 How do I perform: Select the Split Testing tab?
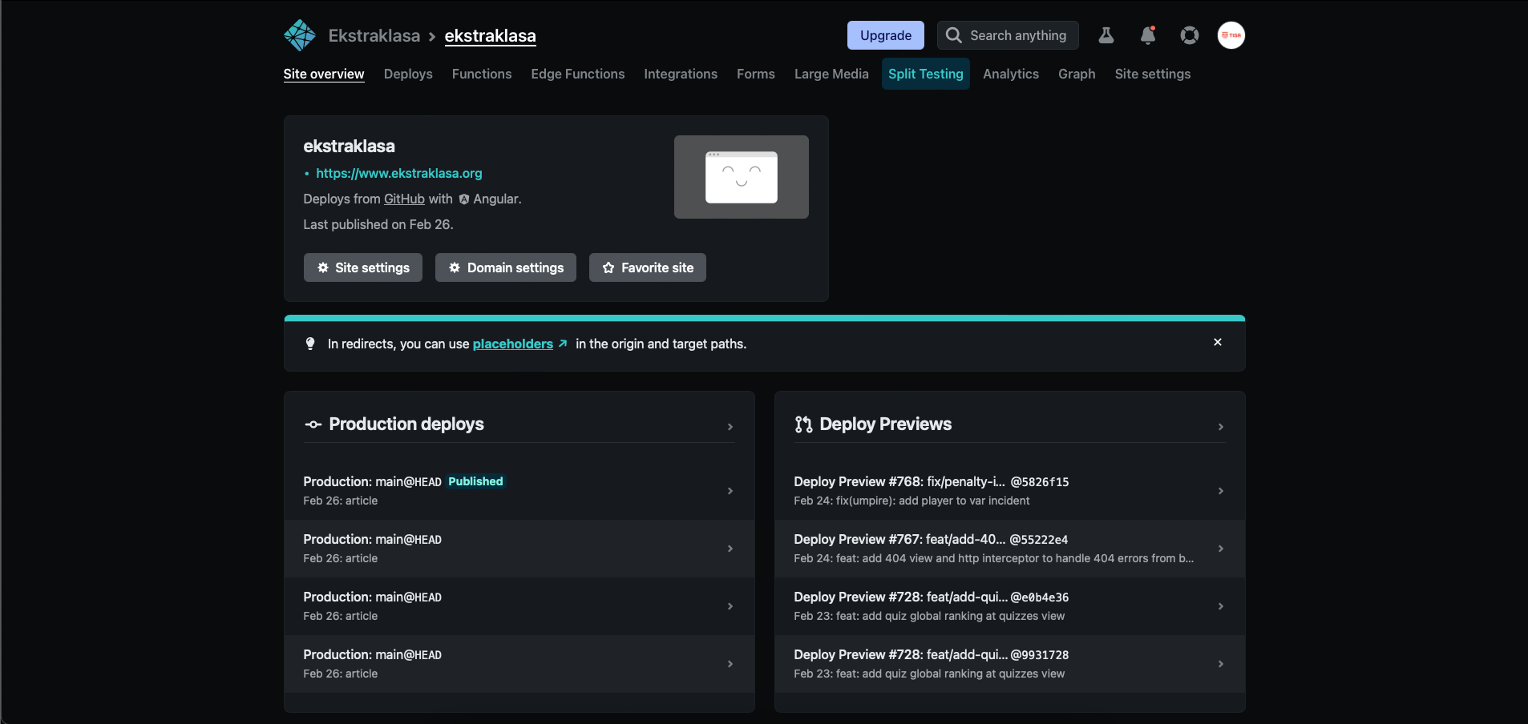(926, 74)
